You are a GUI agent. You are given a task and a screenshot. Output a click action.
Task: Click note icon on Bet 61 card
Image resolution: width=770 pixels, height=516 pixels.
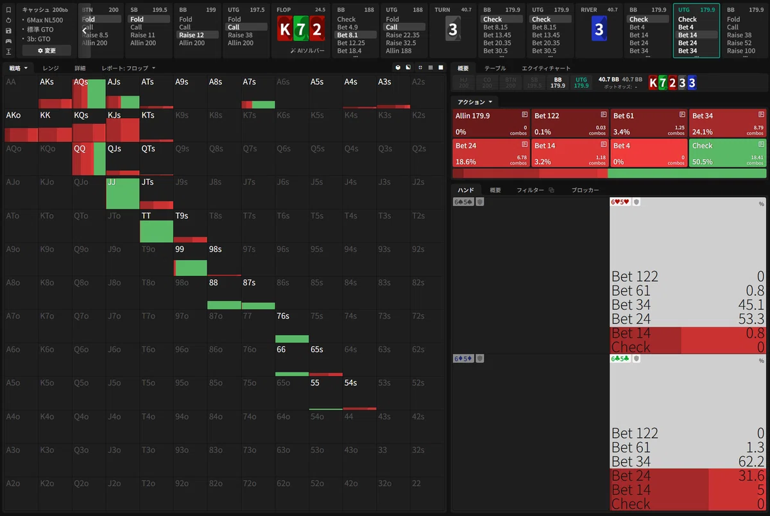coord(682,114)
